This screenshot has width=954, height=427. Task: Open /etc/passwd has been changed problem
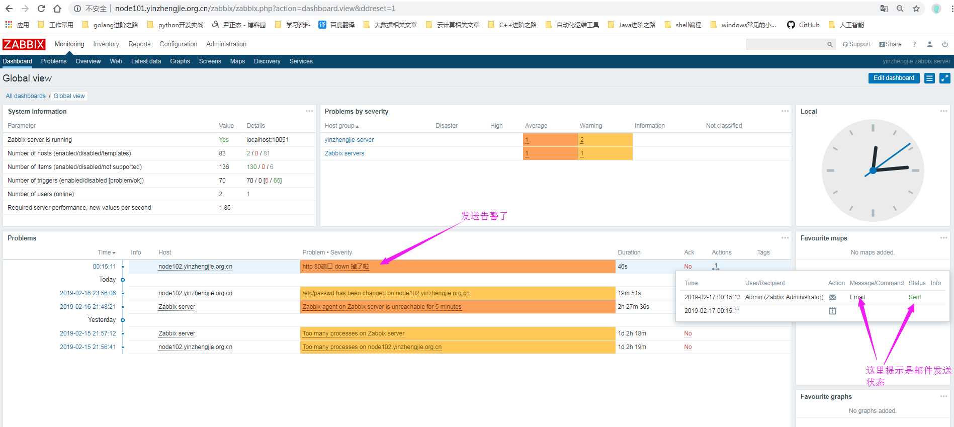(x=386, y=293)
